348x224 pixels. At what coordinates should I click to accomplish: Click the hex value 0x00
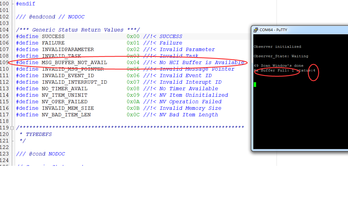[x=133, y=36]
